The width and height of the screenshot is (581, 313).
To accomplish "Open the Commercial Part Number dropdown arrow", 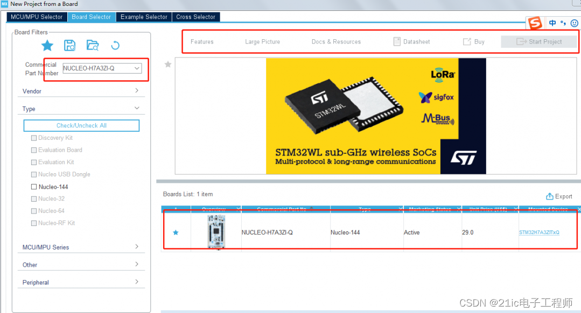I will 137,68.
